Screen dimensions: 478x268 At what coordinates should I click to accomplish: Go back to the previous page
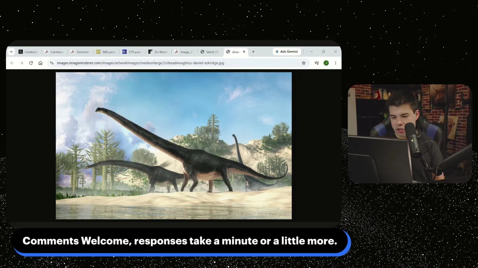(12, 63)
